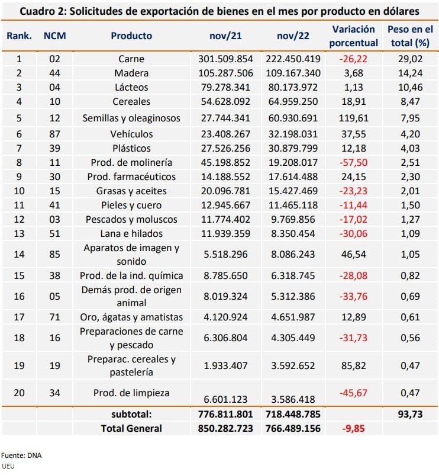Select the Lácteos product cell
The width and height of the screenshot is (439, 475).
pyautogui.click(x=131, y=87)
